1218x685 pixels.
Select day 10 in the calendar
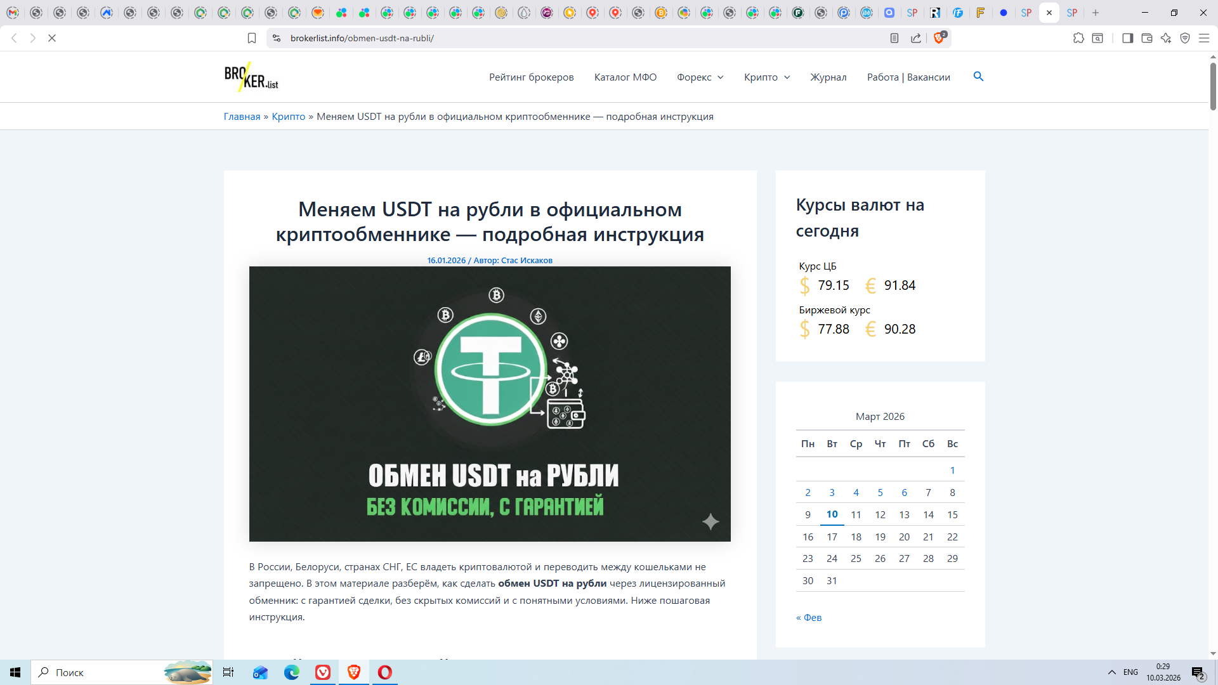832,514
